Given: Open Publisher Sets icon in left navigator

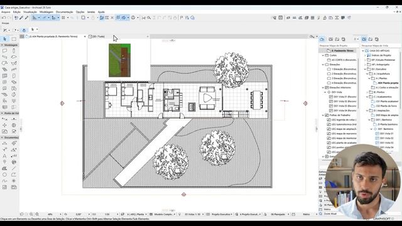Looking at the screenshot, I should pos(344,39).
